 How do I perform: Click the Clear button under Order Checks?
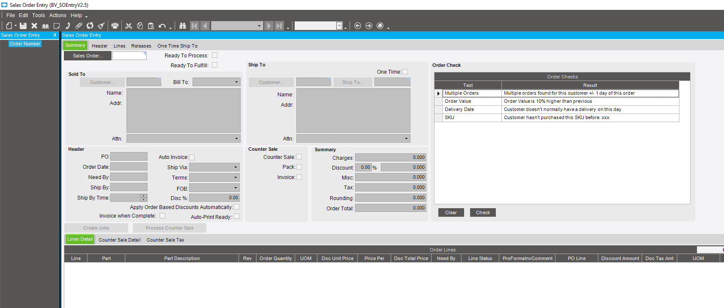click(x=451, y=212)
